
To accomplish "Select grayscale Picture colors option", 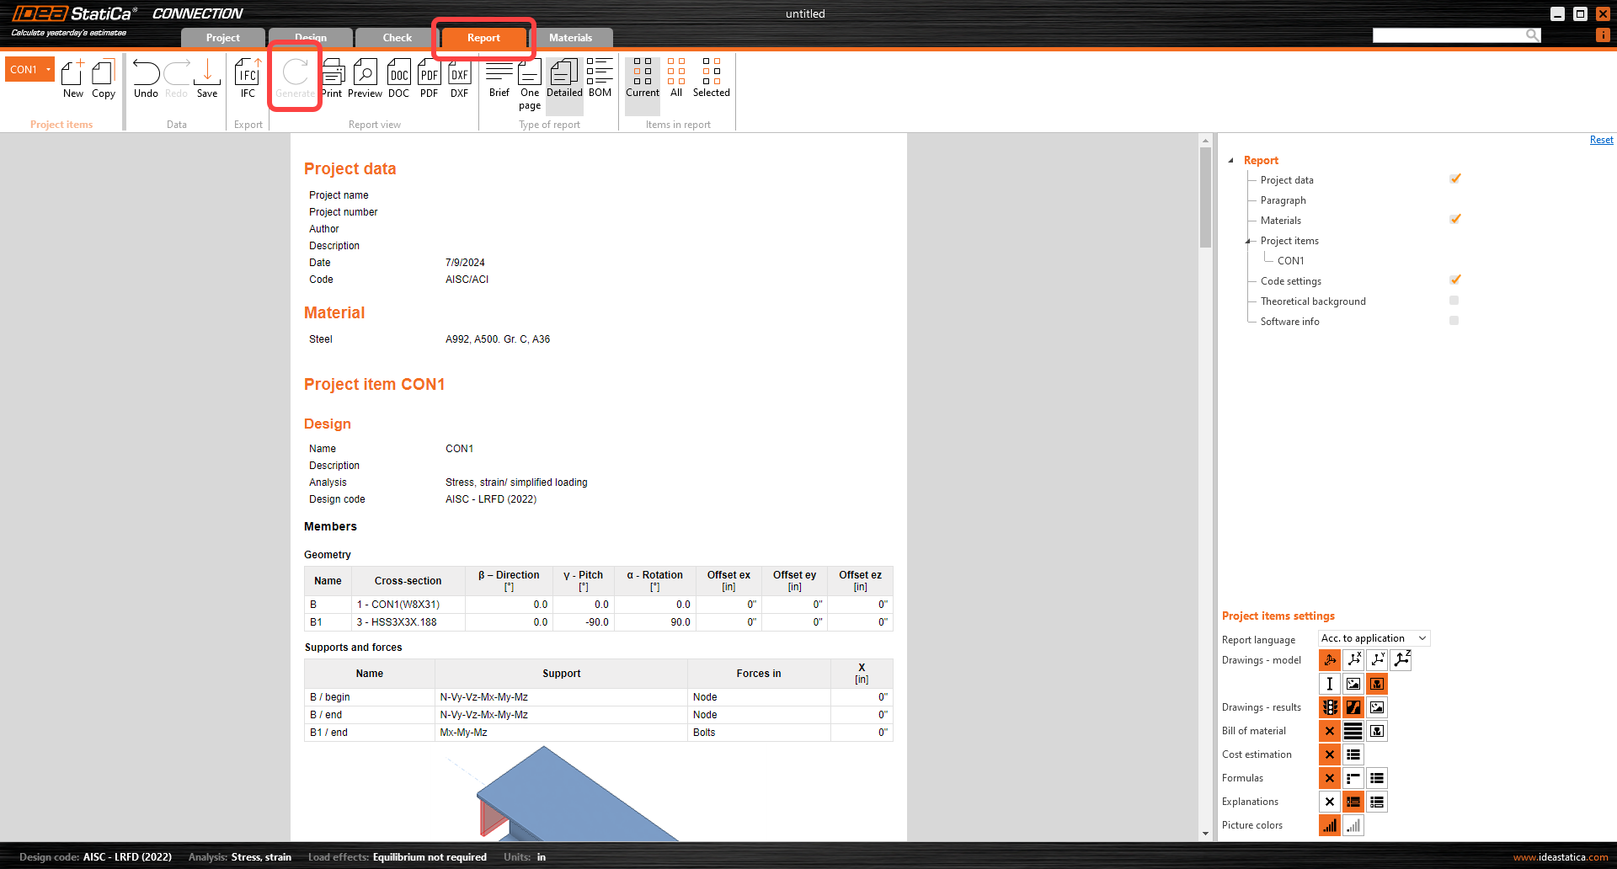I will click(1353, 825).
